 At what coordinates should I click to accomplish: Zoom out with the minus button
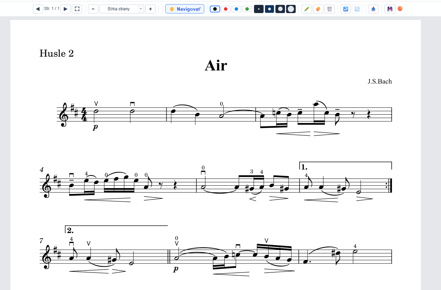tap(93, 9)
